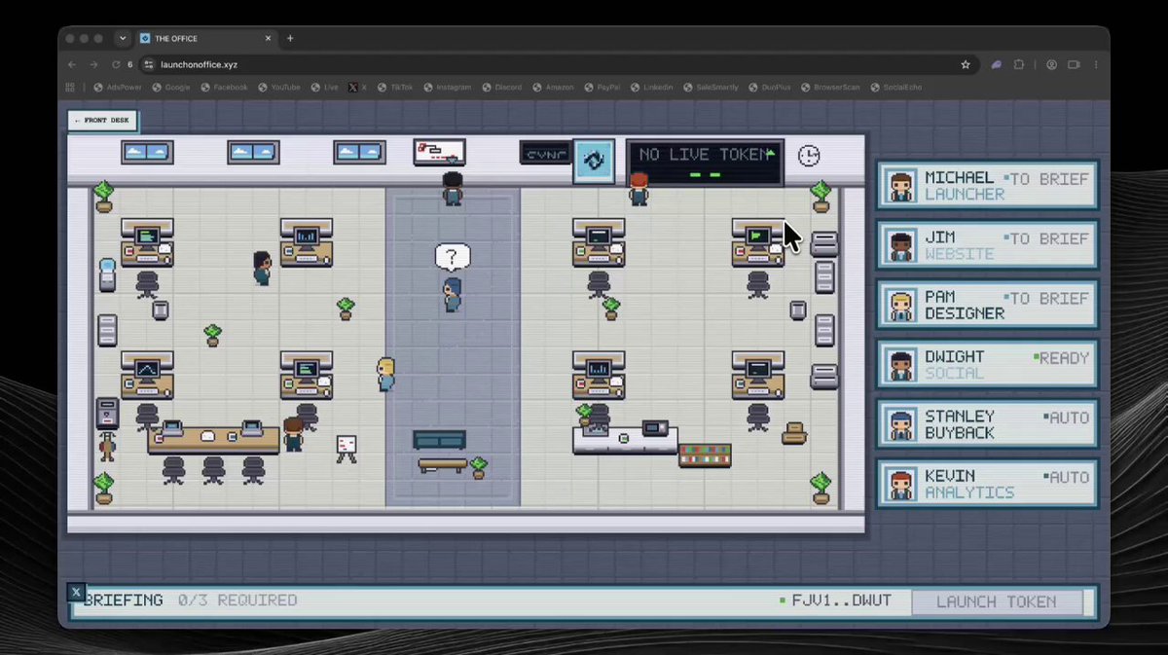Open the YouTube bookmark

(278, 88)
